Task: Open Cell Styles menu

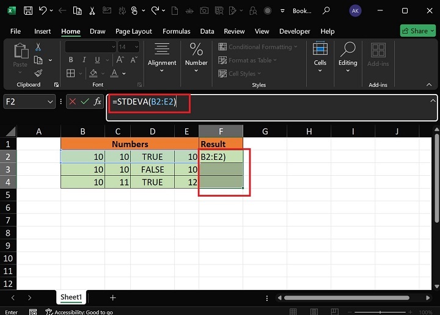Action: (240, 74)
